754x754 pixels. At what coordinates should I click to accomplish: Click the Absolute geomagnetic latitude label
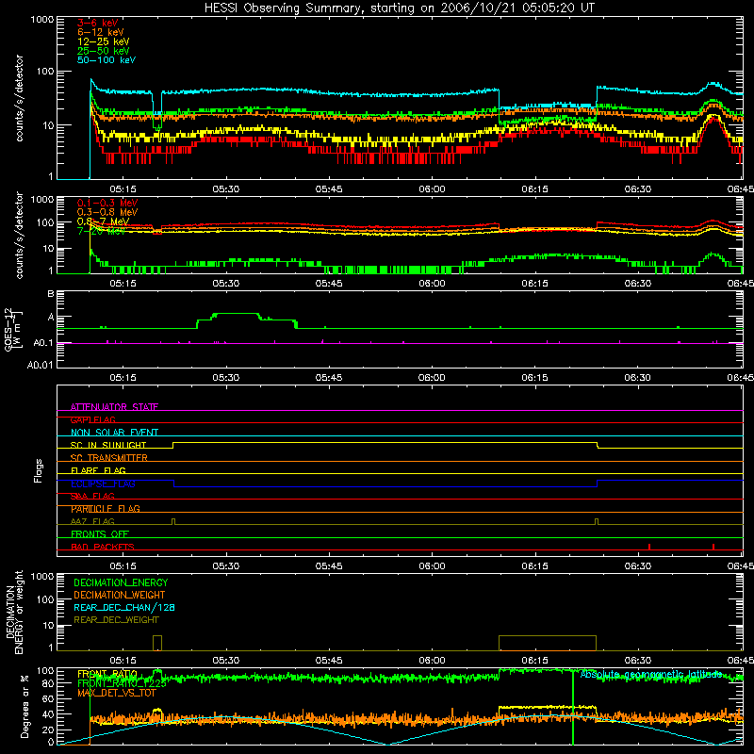[651, 674]
